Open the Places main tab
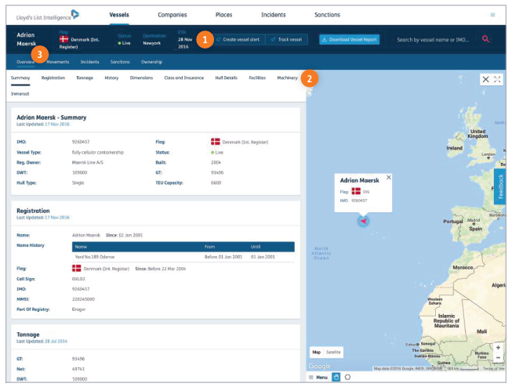Screen dimensions: 512x387 coord(223,15)
